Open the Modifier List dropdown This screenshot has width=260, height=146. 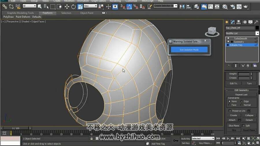pyautogui.click(x=257, y=33)
